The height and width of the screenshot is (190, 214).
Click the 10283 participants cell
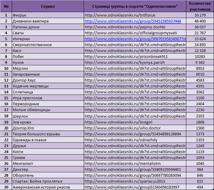[x=200, y=56]
